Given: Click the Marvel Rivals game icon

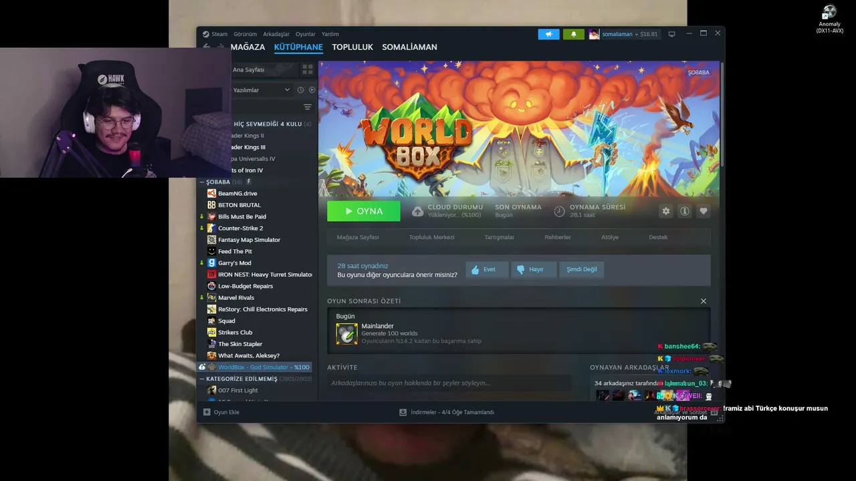Looking at the screenshot, I should [x=211, y=297].
